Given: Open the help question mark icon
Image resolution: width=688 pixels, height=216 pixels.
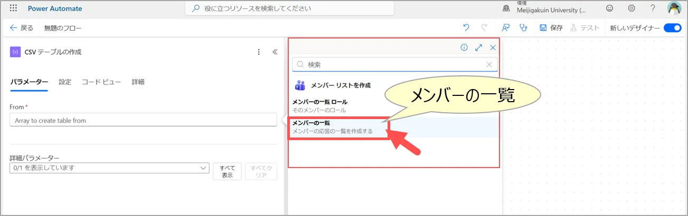Looking at the screenshot, I should pyautogui.click(x=653, y=8).
